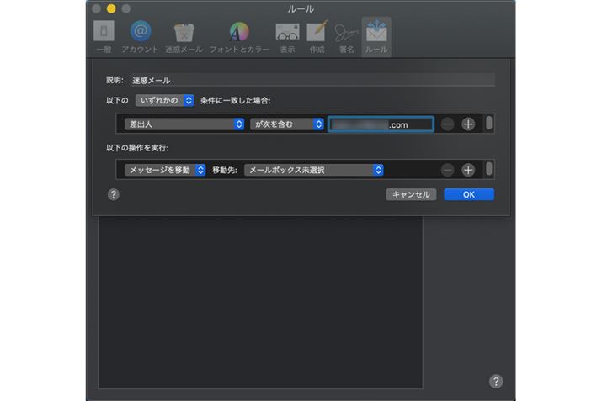The height and width of the screenshot is (401, 602).
Task: Open help from the dialog's question mark button
Action: pos(114,194)
